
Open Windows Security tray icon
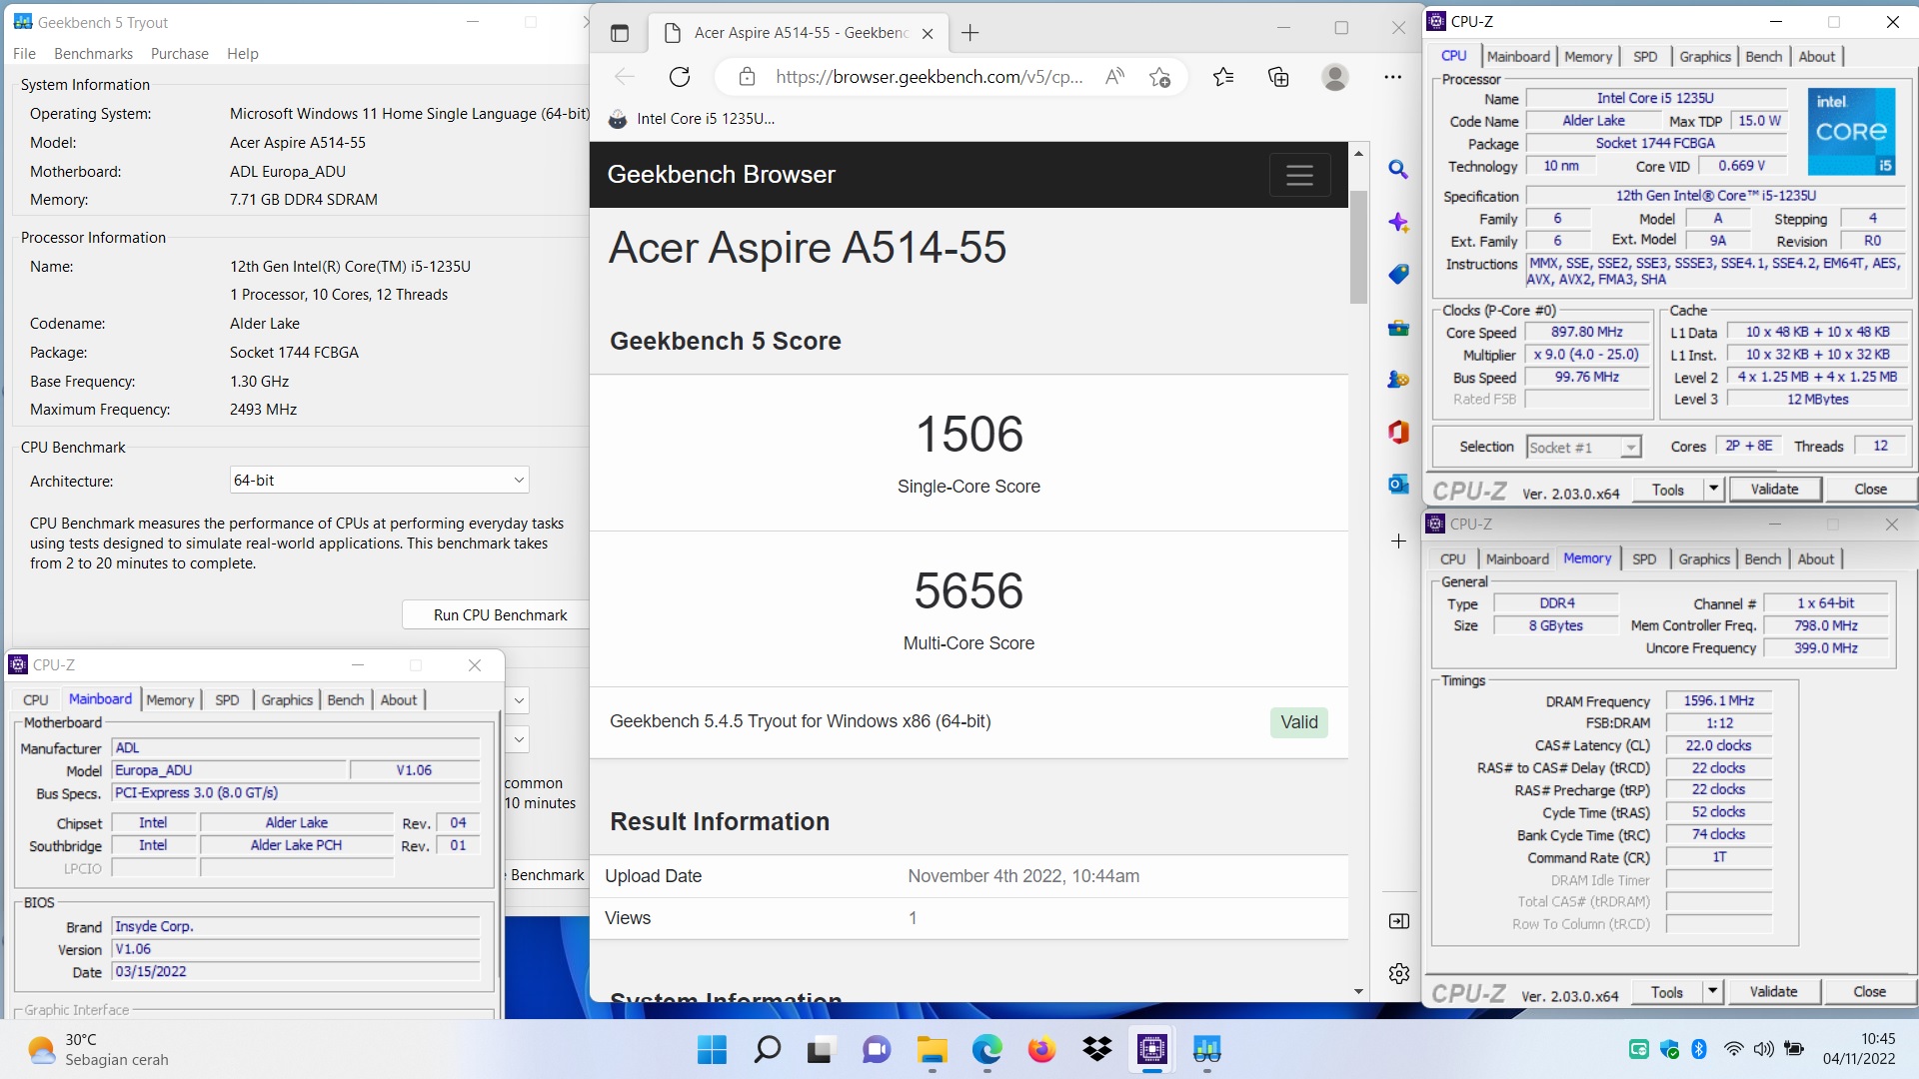(1669, 1049)
